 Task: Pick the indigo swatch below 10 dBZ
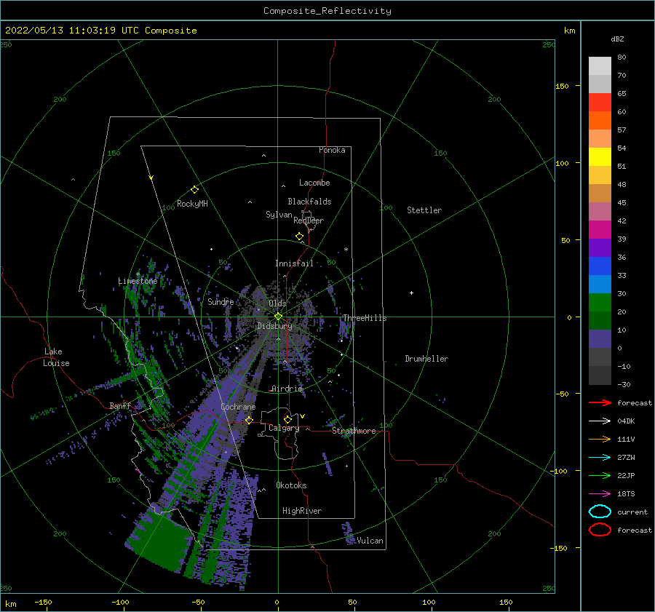click(x=600, y=339)
